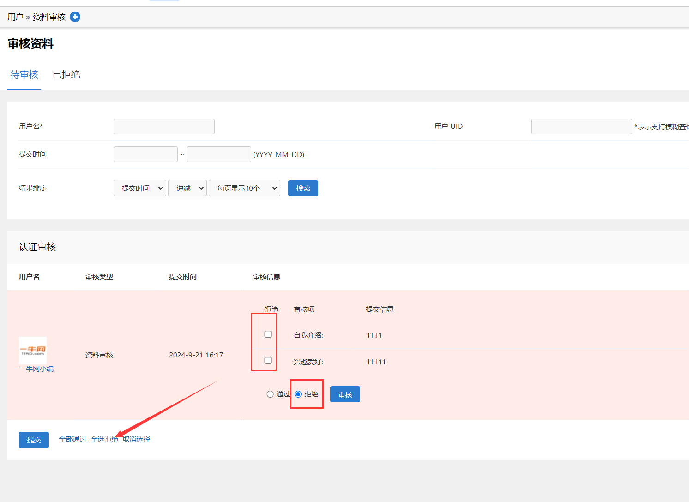The height and width of the screenshot is (502, 689).
Task: Switch to the 已拒绝 tab
Action: coord(66,74)
